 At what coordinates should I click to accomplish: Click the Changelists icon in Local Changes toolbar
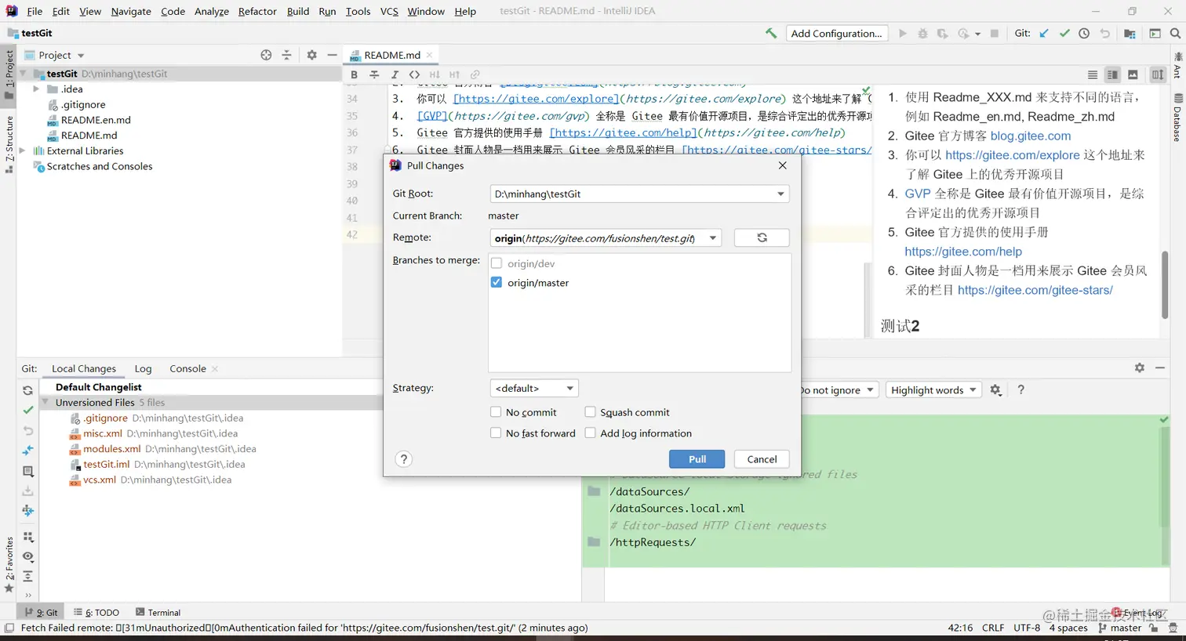click(x=27, y=471)
